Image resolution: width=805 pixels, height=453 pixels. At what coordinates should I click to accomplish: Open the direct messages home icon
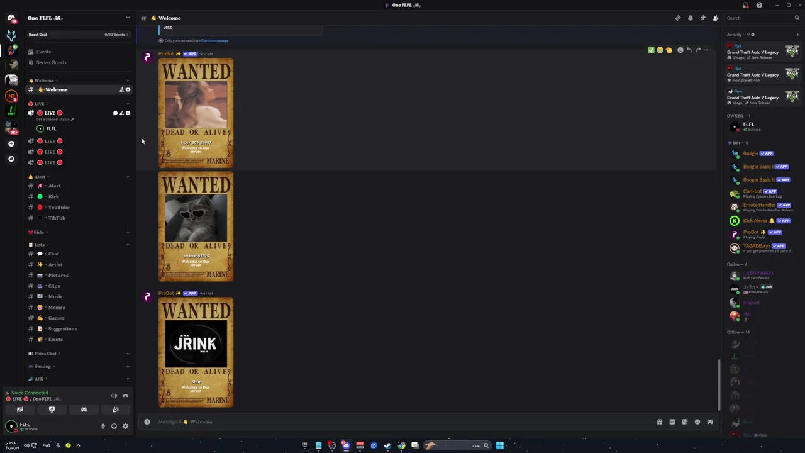11,18
